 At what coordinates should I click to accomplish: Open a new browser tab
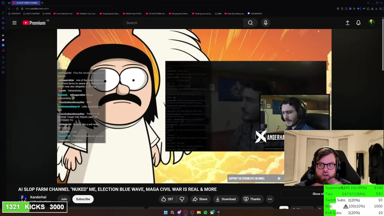tap(42, 3)
